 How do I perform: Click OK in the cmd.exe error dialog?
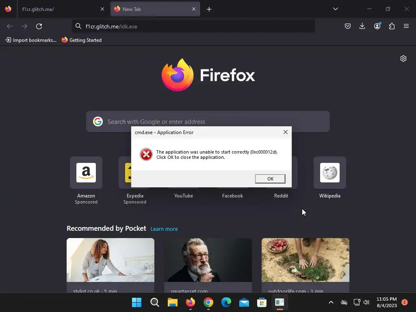point(270,179)
